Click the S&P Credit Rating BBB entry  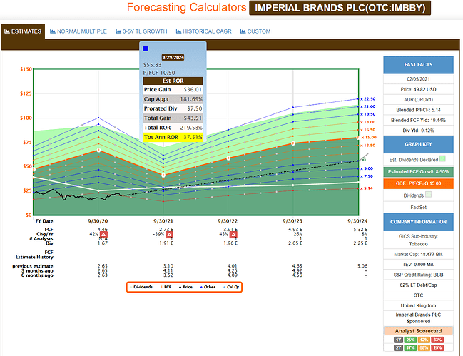(419, 275)
